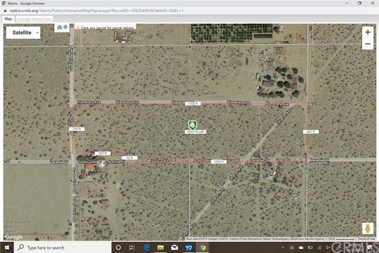The height and width of the screenshot is (253, 379).
Task: Click the site lock icon in address bar
Action: coord(4,11)
